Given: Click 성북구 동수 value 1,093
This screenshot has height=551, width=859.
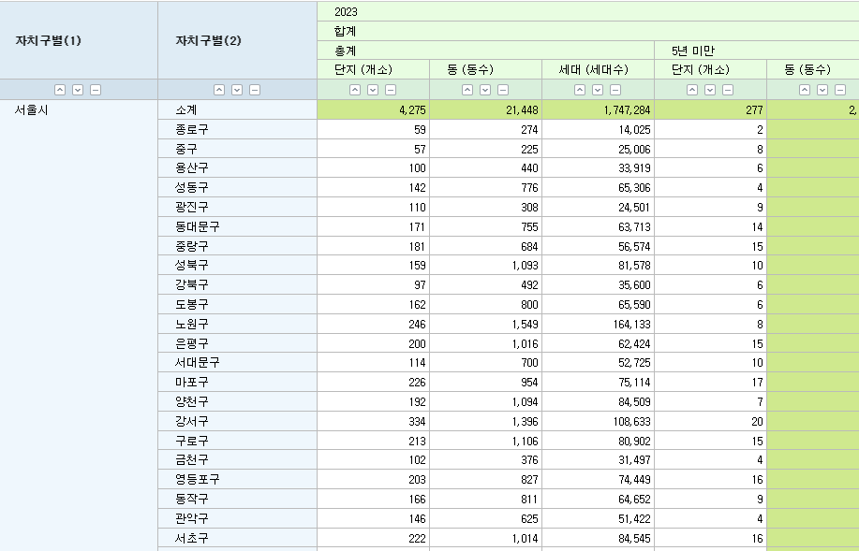Looking at the screenshot, I should [485, 266].
